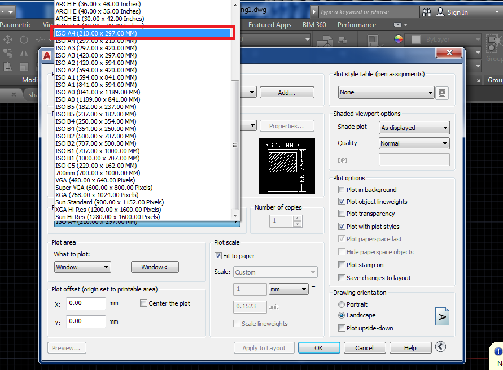Select ISO A3 (297.00 x 420.00 MM) option
The image size is (503, 370).
coord(143,48)
